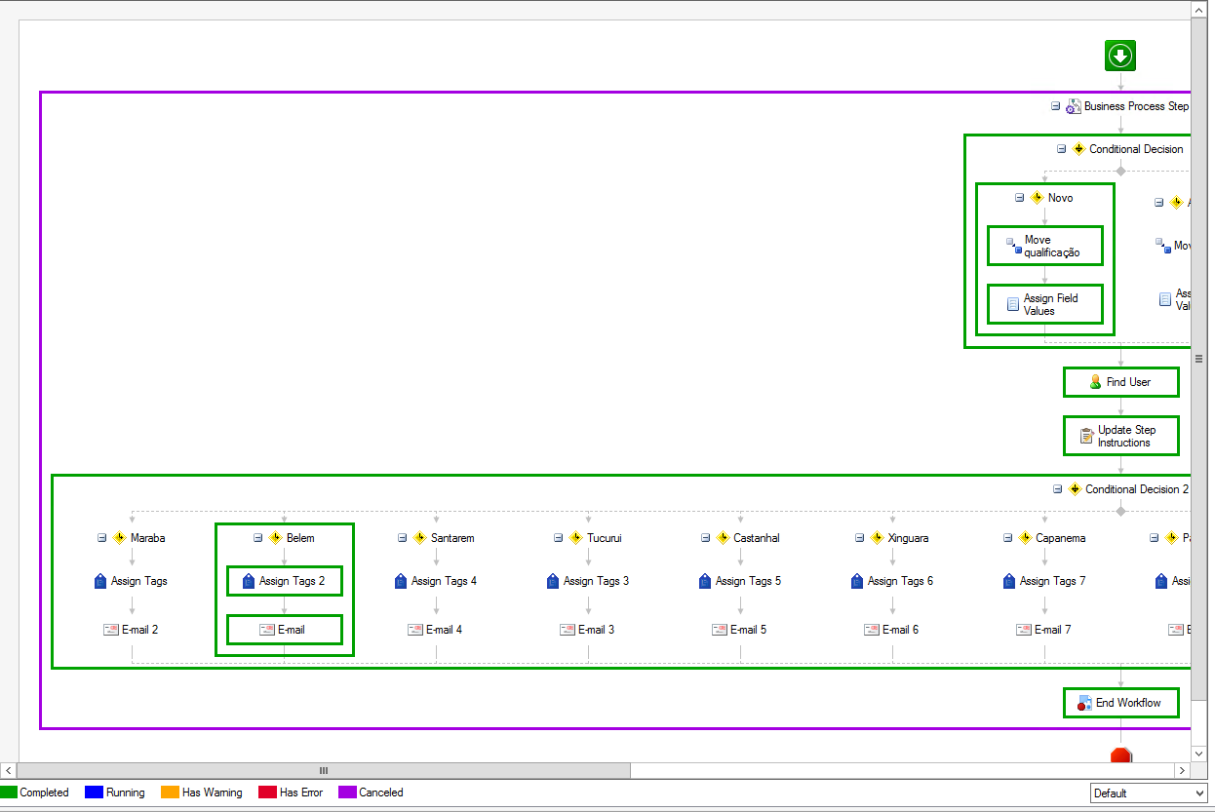
Task: Click the Assign Tags 4 tag icon
Action: point(400,581)
